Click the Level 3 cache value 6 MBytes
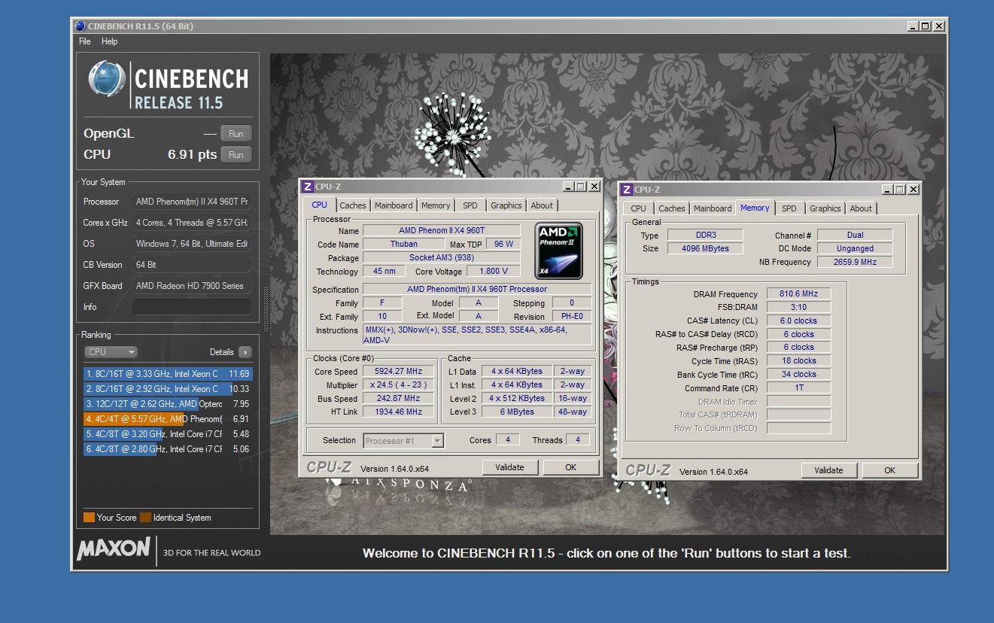The height and width of the screenshot is (623, 994). click(517, 412)
